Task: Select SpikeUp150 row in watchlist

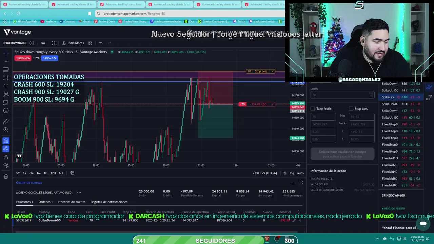Action: 401,90
